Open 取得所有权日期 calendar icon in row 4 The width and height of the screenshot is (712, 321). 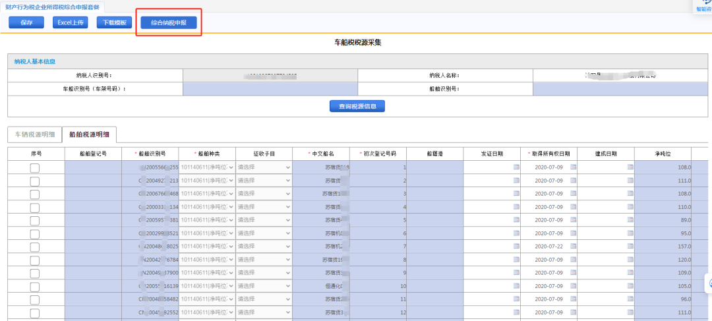pos(573,207)
